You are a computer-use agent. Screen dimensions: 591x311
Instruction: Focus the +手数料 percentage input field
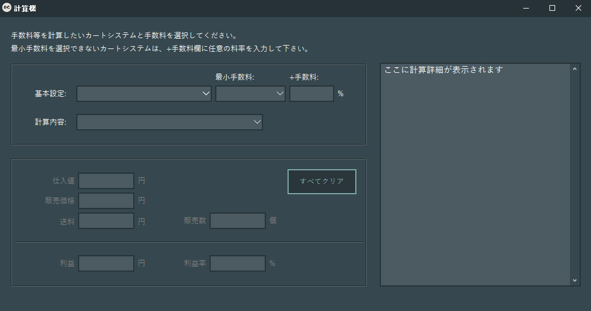click(311, 94)
